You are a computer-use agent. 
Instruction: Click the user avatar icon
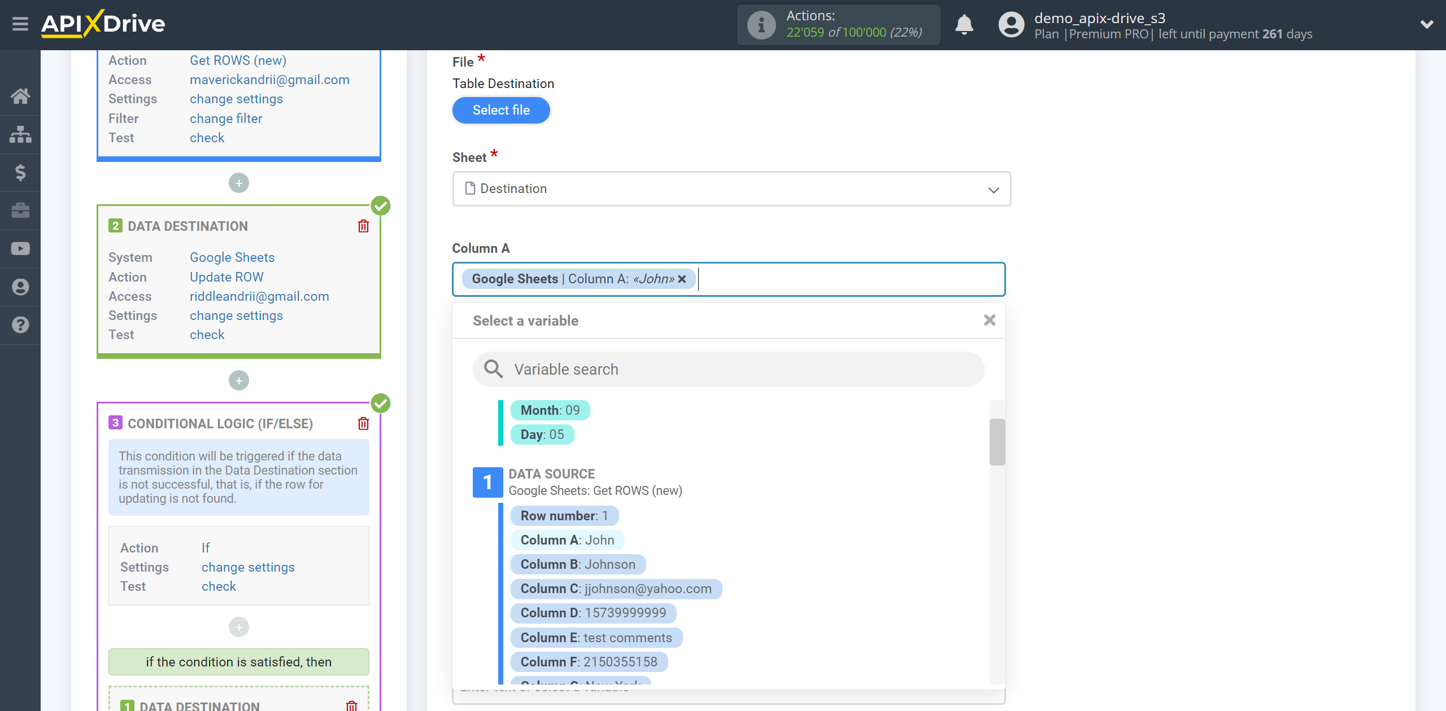(1011, 25)
